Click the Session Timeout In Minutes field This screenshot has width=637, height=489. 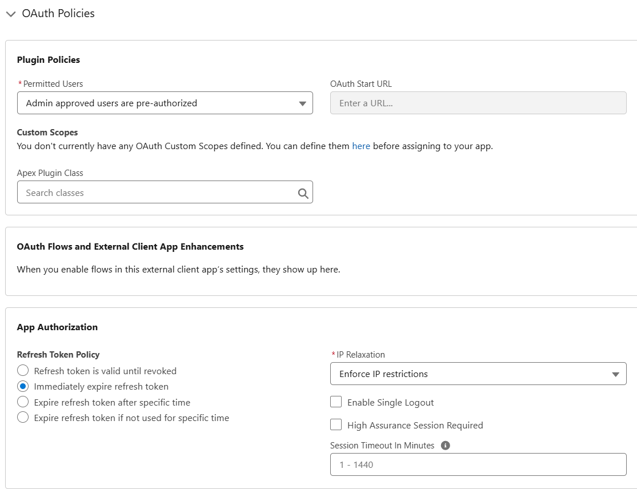[478, 464]
